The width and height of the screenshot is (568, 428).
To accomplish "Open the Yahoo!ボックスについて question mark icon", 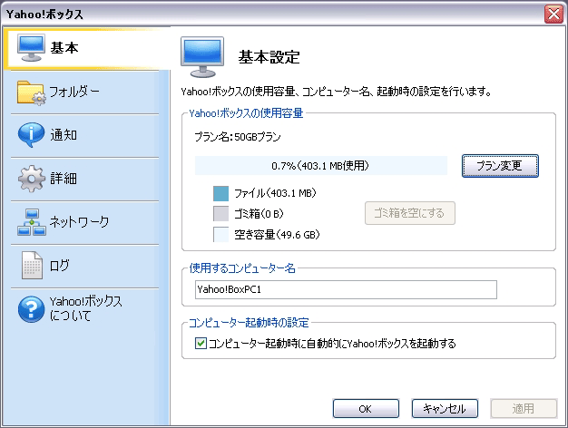I will point(31,309).
